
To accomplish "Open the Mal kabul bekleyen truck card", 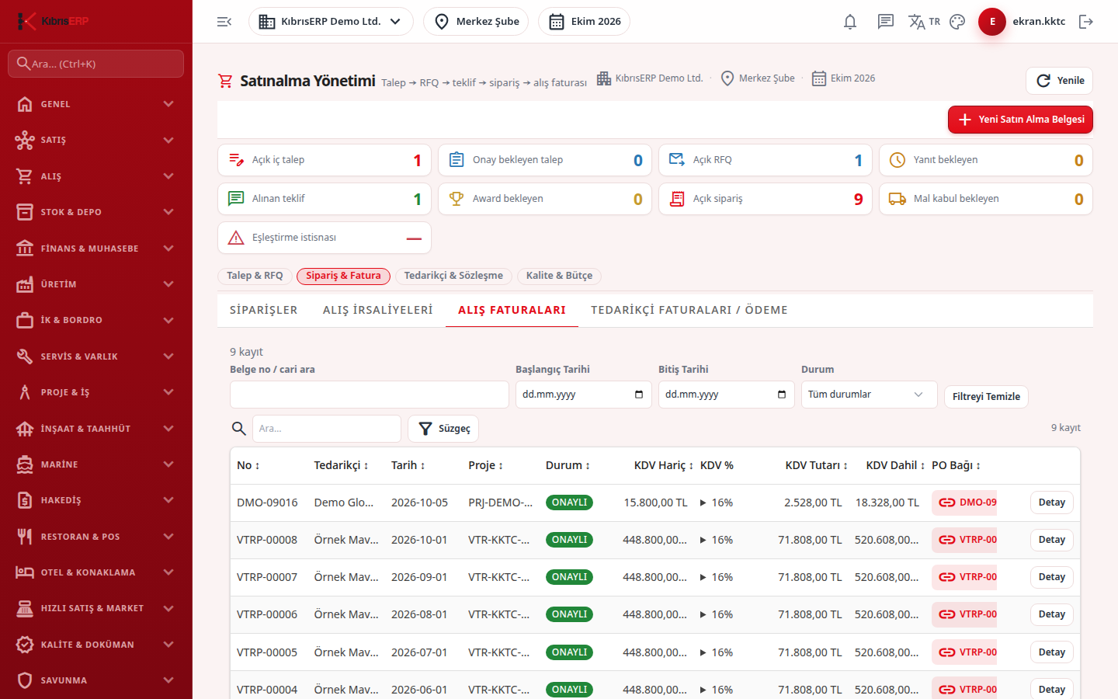I will (986, 199).
